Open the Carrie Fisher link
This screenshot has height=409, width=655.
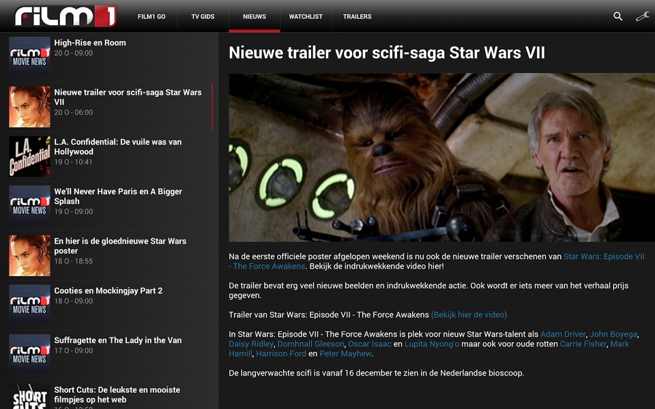(x=583, y=344)
